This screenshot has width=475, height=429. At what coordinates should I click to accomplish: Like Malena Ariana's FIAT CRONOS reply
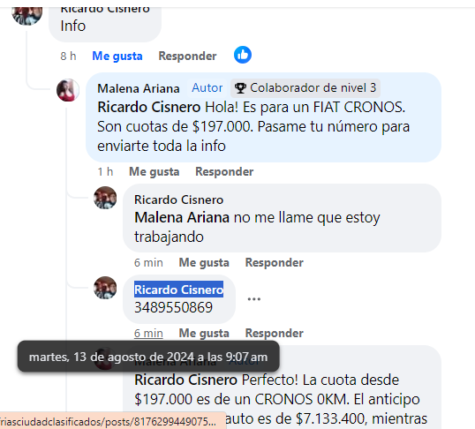pyautogui.click(x=155, y=172)
